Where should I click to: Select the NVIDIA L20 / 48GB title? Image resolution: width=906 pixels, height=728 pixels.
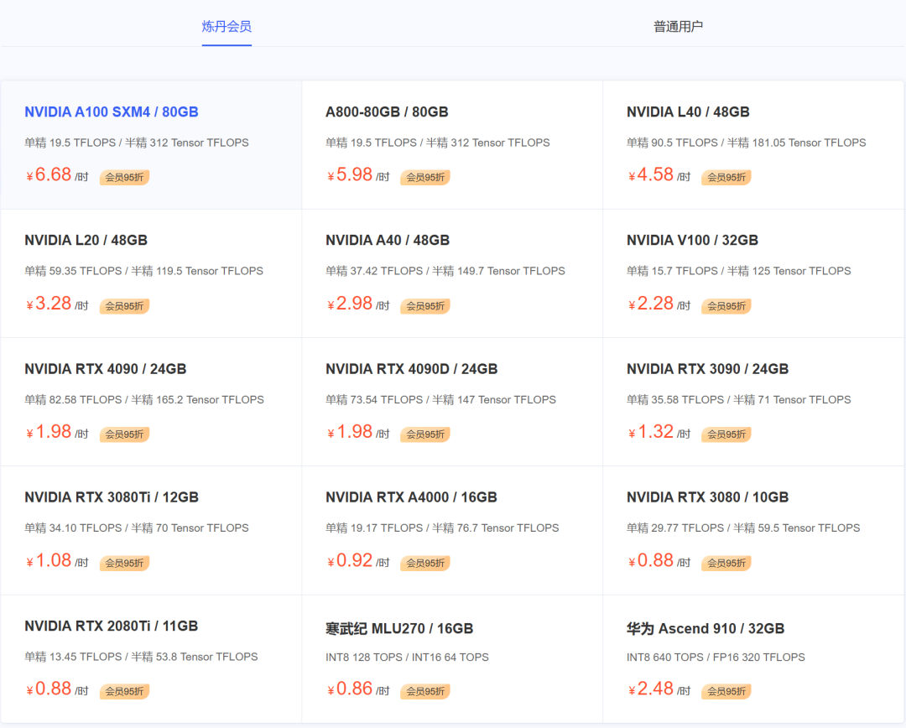tap(86, 241)
